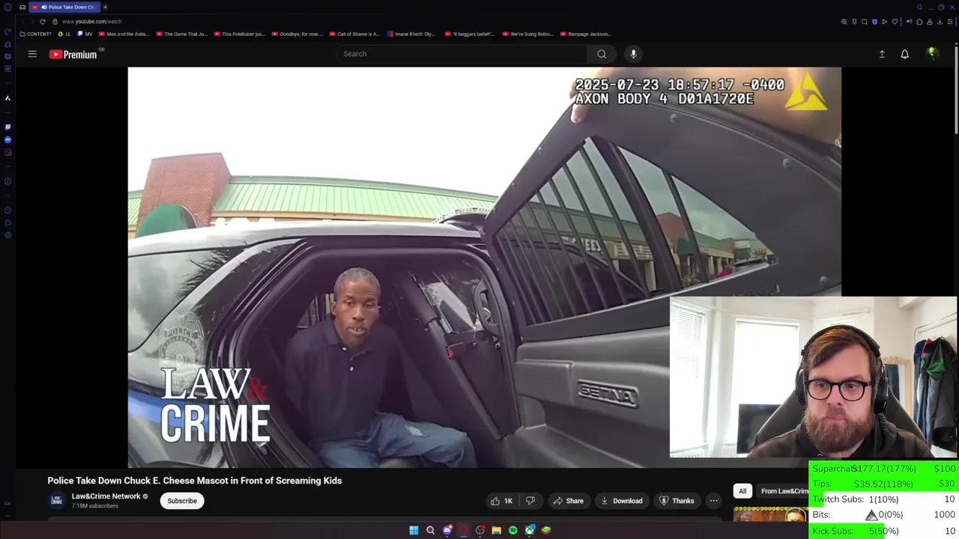Open the This Pokétuber jus... bookmark

(239, 34)
